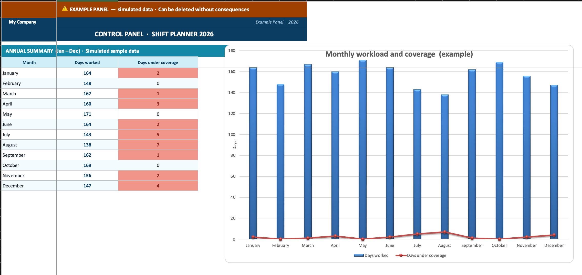Select the June month cell
This screenshot has width=582, height=275.
point(29,124)
